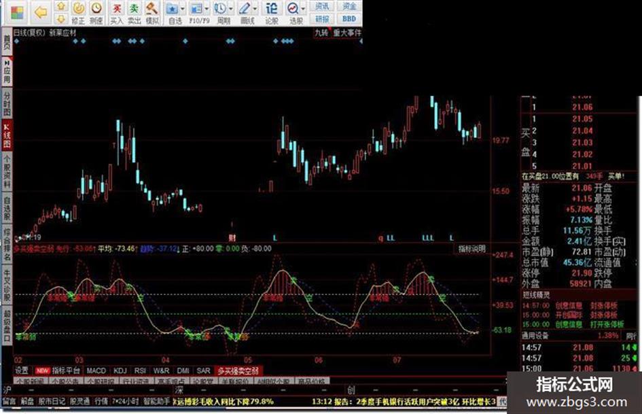Open 解盘 in the status bar
This screenshot has height=414, width=642.
point(27,401)
